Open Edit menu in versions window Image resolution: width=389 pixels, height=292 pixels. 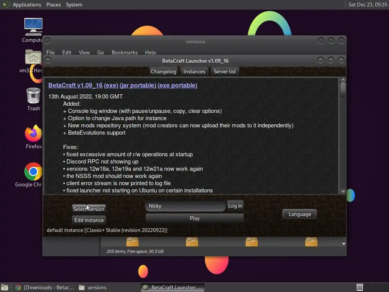pyautogui.click(x=67, y=52)
